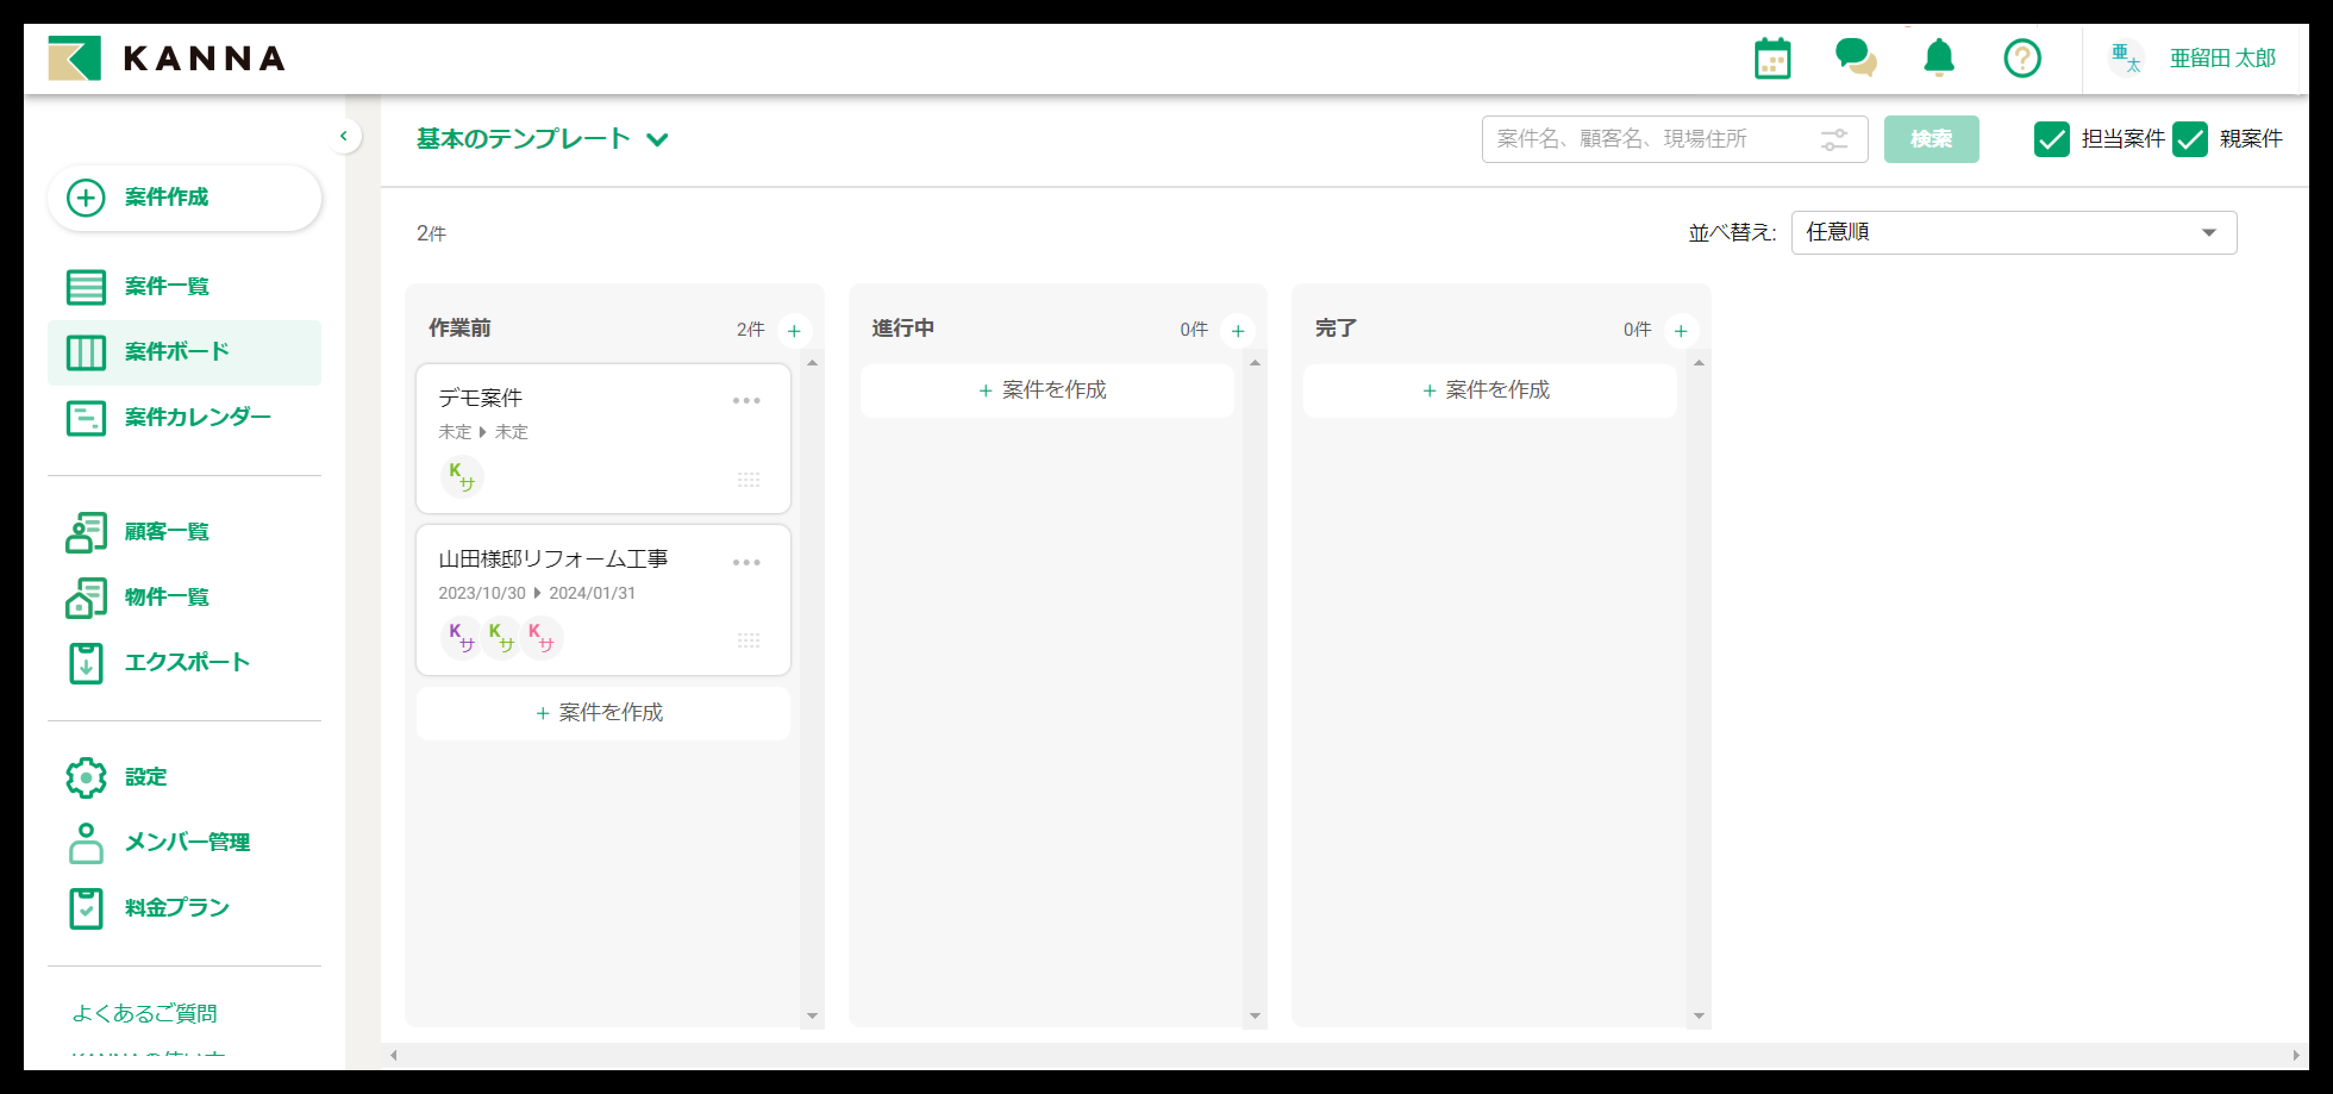Screen dimensions: 2333x1094
Task: Open the three-dot menu on 山田様邸リフォーム工事 card
Action: (746, 562)
